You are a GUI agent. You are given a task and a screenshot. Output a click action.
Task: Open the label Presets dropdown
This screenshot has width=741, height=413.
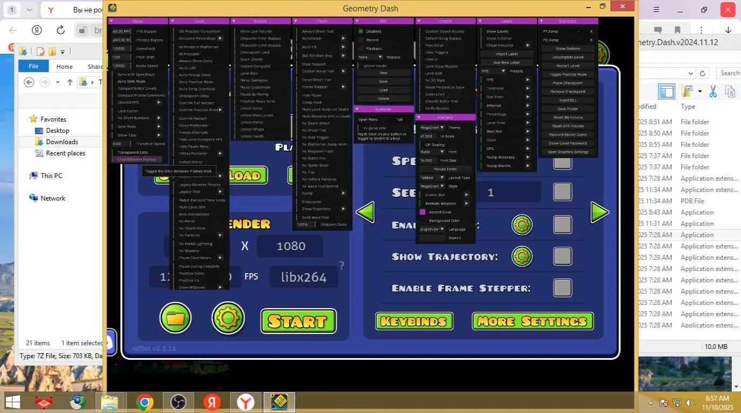point(493,71)
